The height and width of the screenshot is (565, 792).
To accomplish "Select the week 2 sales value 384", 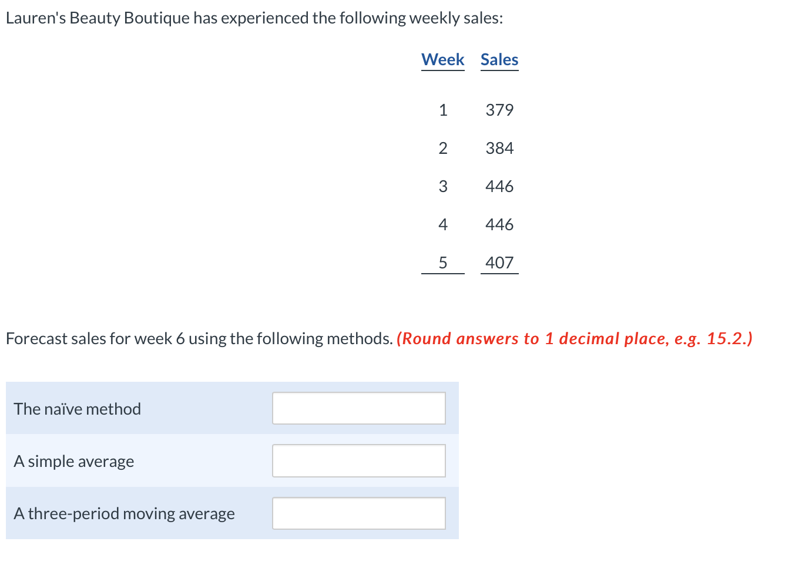I will [x=499, y=148].
